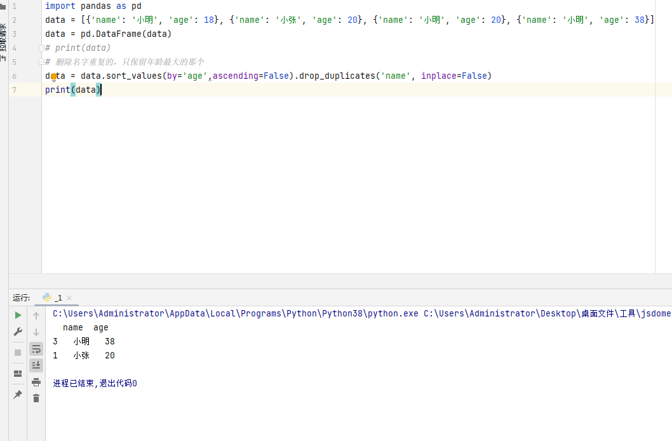
Task: Click 'sort_values' in line 6
Action: (134, 76)
